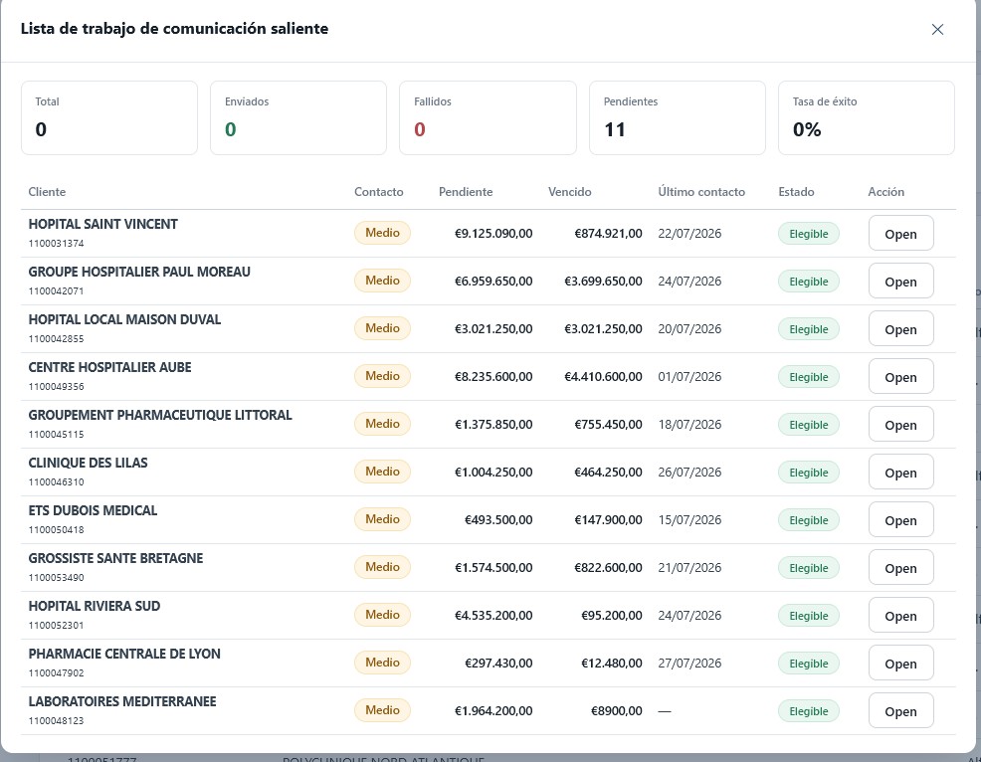Image resolution: width=981 pixels, height=762 pixels.
Task: Select the Tasa de éxito card
Action: pos(867,117)
